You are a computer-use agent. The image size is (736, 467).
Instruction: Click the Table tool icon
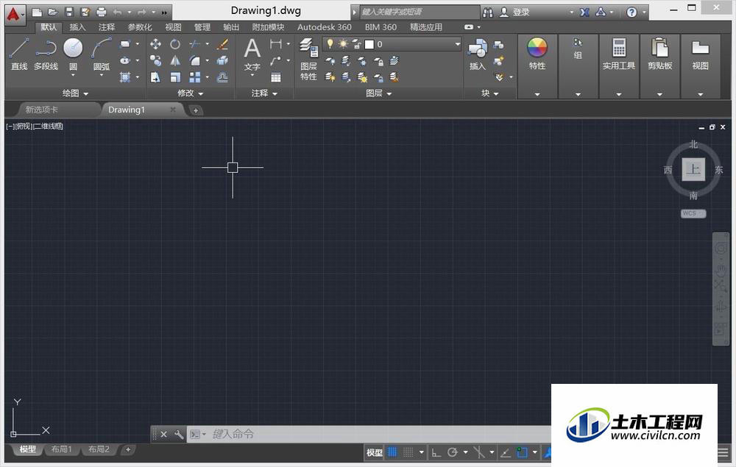[276, 77]
